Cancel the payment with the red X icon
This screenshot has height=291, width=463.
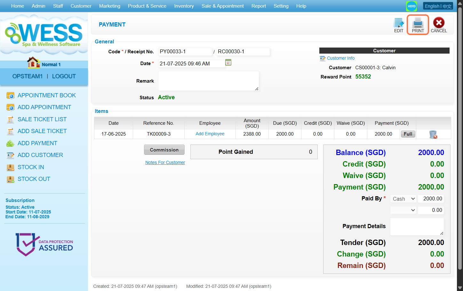coord(438,25)
